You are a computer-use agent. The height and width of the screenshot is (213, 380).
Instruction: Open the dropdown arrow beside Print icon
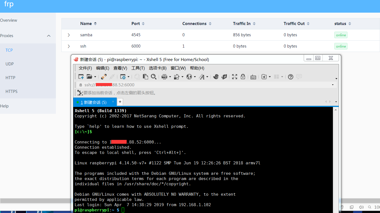(x=170, y=77)
